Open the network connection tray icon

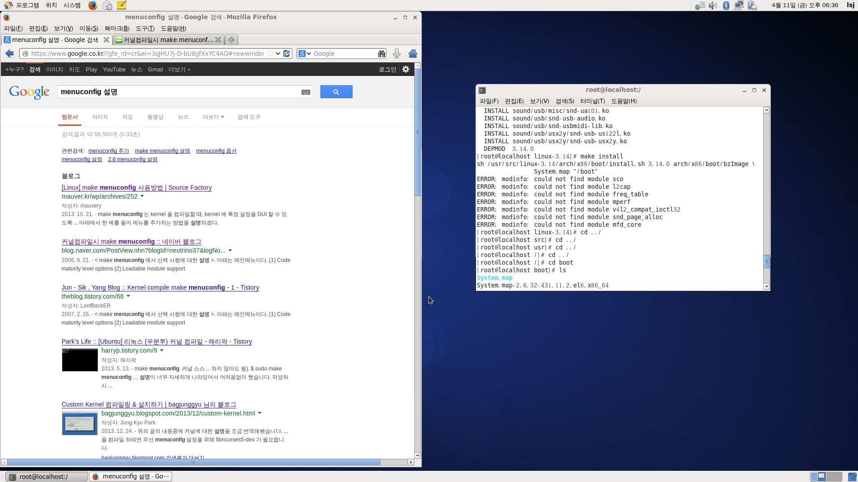(739, 5)
